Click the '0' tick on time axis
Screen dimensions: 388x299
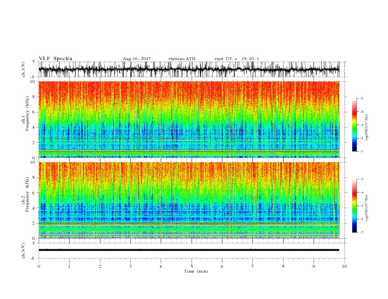[39, 266]
